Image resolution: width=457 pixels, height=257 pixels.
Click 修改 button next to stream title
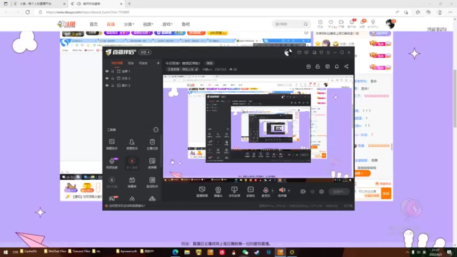pyautogui.click(x=210, y=63)
